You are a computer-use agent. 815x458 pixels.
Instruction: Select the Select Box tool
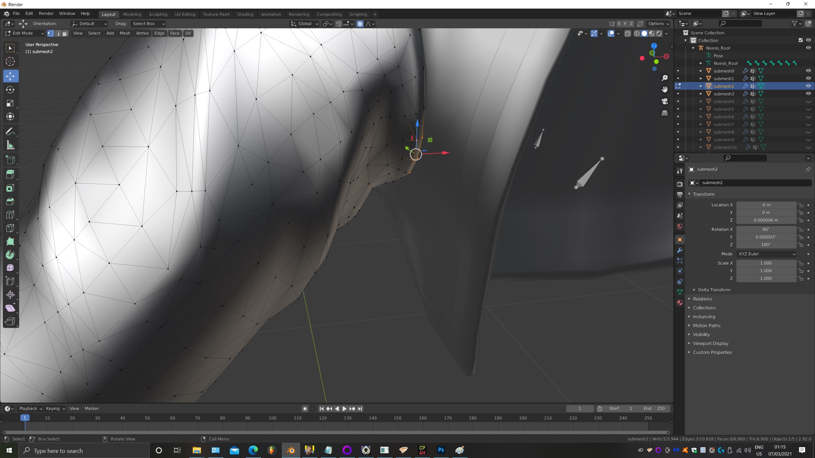click(x=10, y=48)
